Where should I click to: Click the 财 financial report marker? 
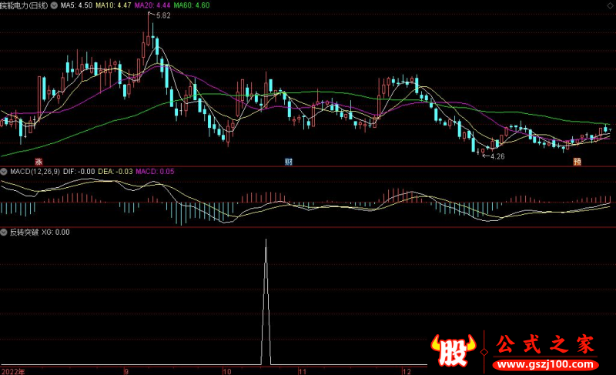click(x=289, y=162)
